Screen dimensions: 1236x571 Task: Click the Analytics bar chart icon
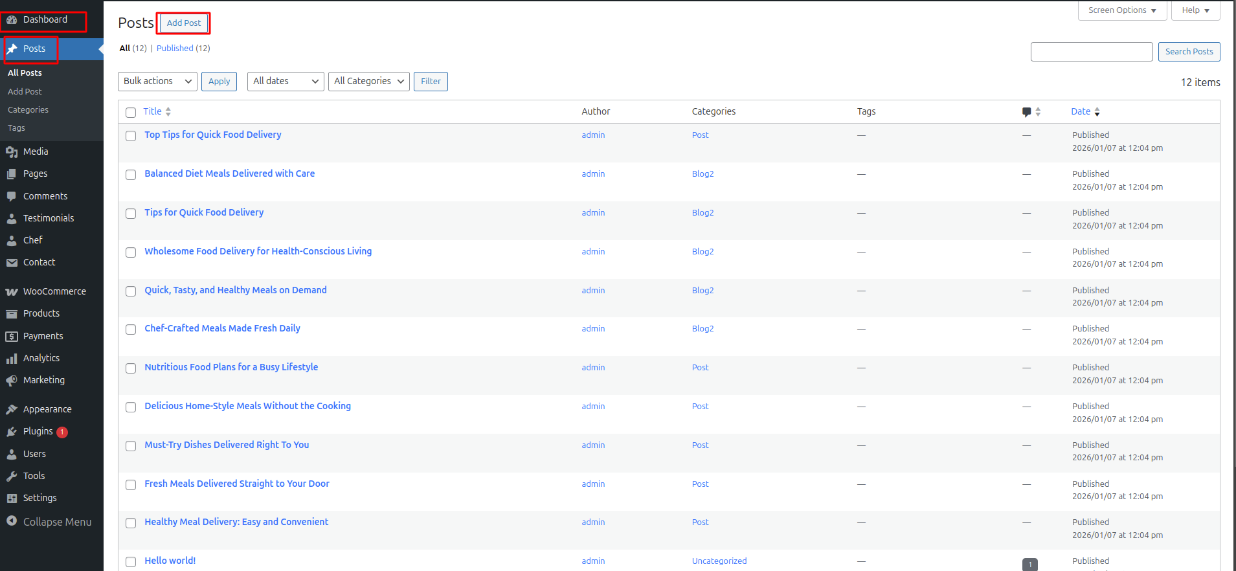pos(12,358)
